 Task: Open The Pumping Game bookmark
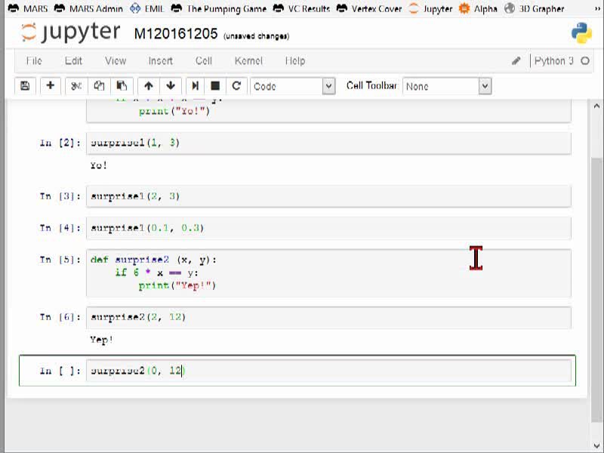point(218,8)
